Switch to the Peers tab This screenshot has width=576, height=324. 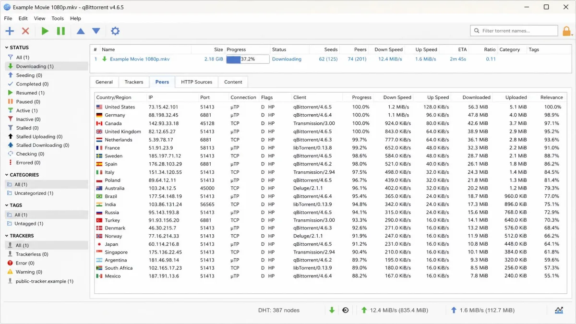point(162,82)
